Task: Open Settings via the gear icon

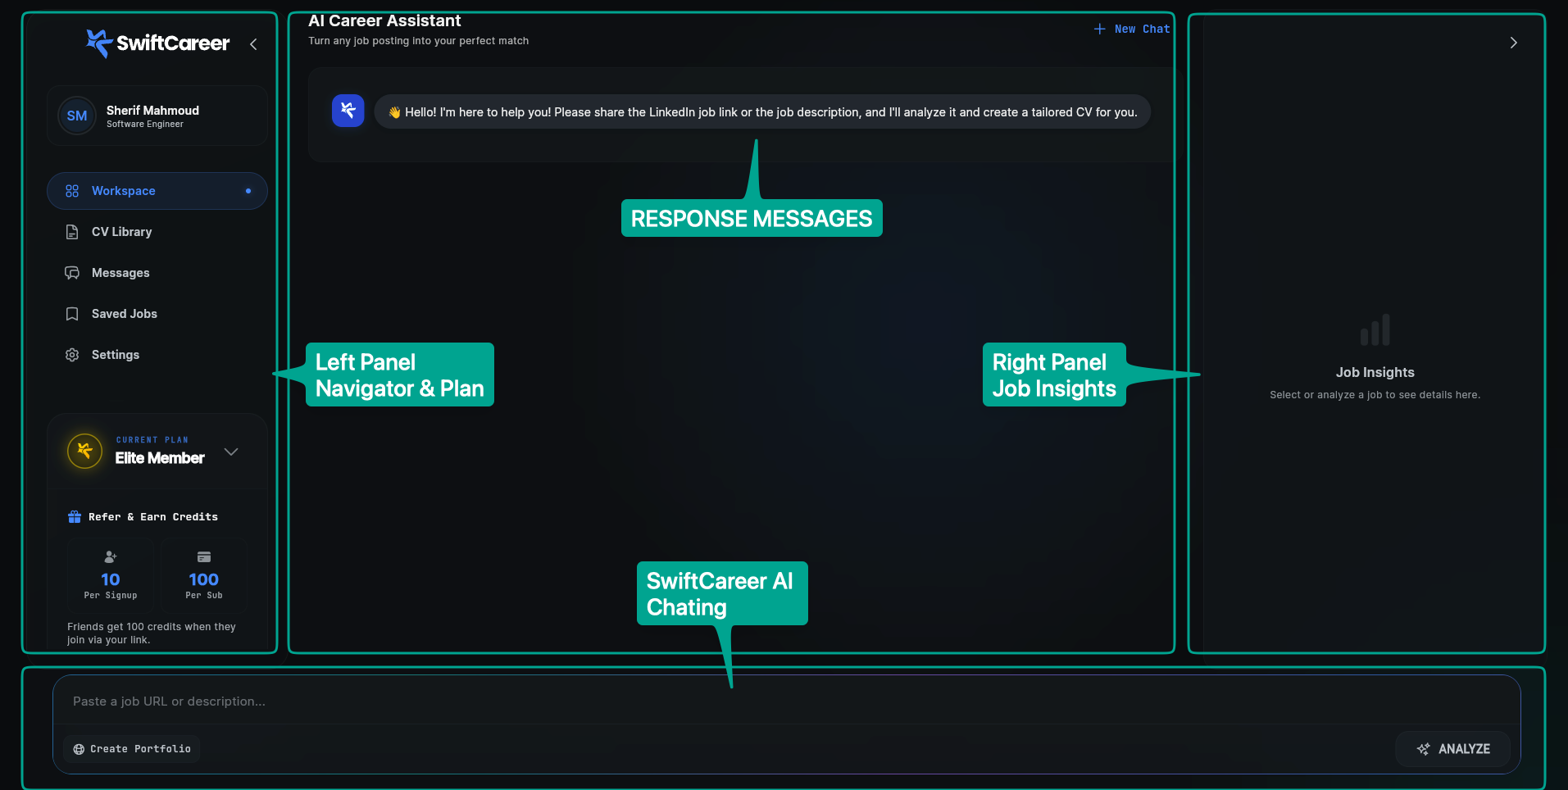Action: pos(71,354)
